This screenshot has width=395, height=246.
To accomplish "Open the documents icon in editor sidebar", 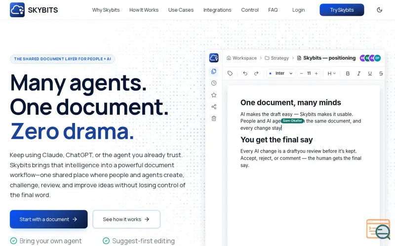I will point(214,71).
